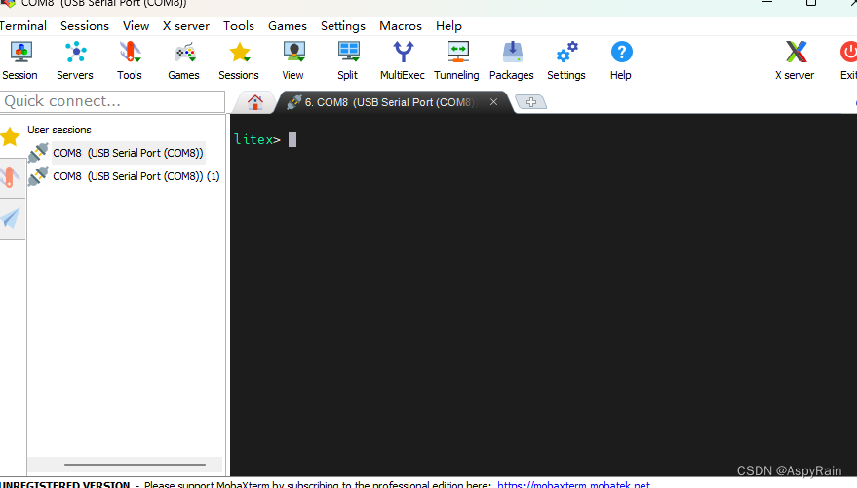Select the sidebar Tools knife tab

(11, 177)
